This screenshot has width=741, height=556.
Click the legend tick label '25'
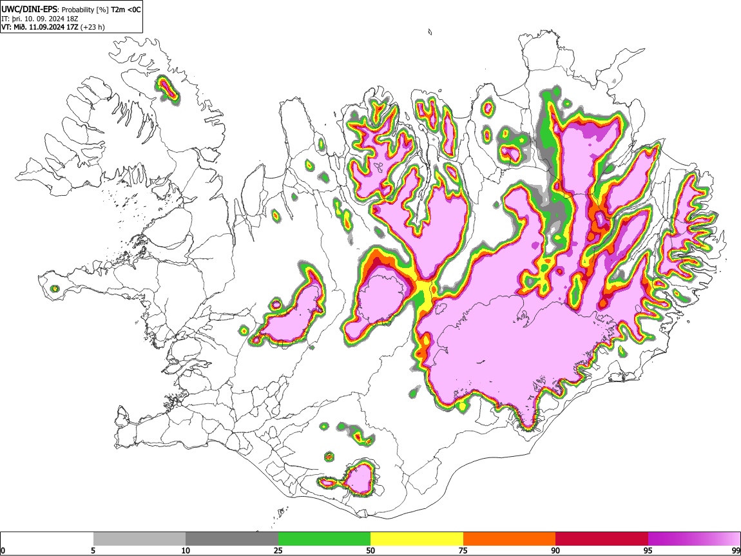(x=278, y=550)
